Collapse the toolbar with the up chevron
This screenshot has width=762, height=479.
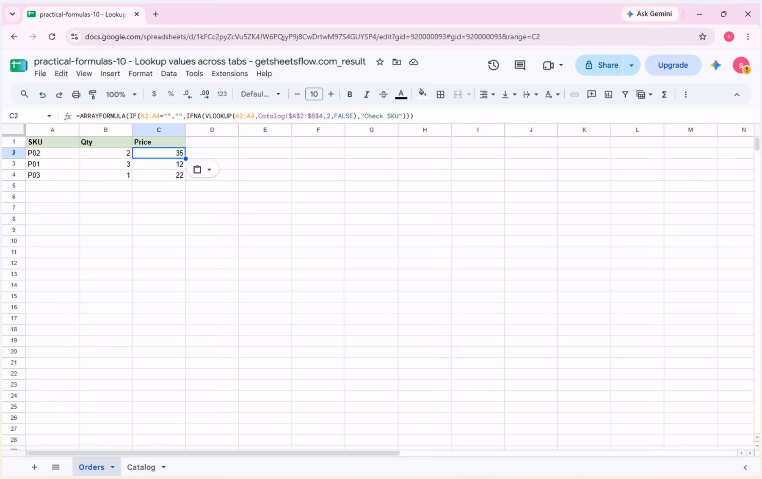pos(737,94)
